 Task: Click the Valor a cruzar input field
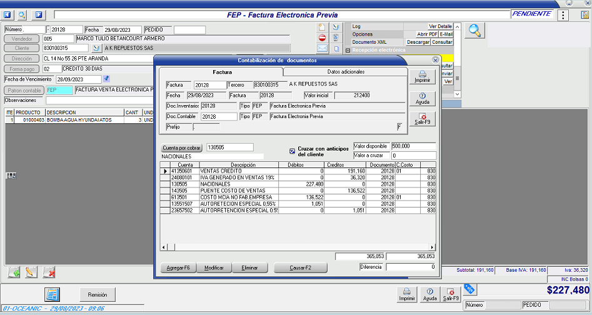pos(413,155)
